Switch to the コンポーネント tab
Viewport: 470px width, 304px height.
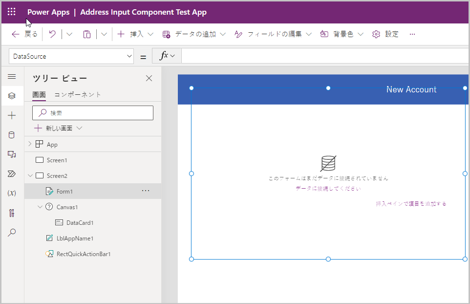point(77,95)
